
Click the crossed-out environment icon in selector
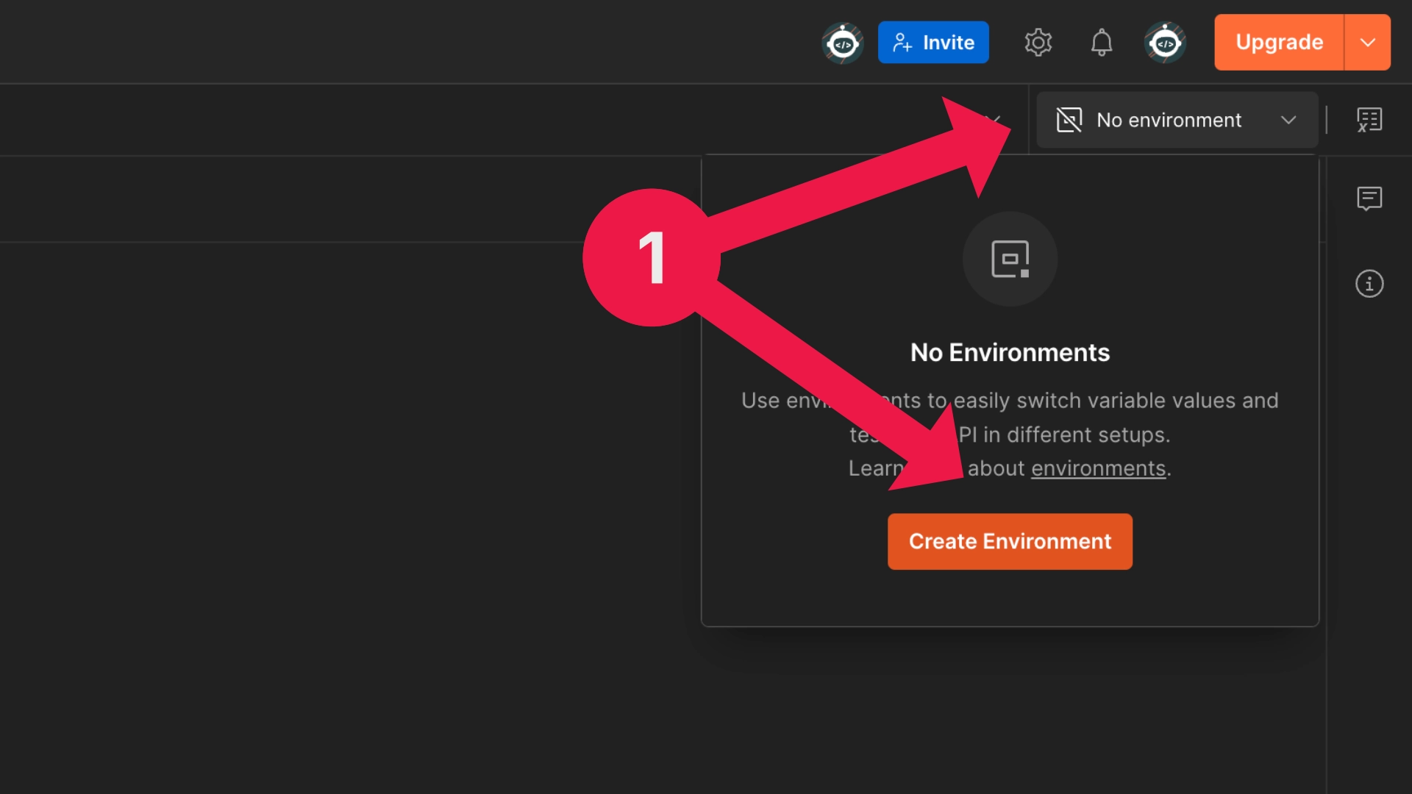(1069, 120)
